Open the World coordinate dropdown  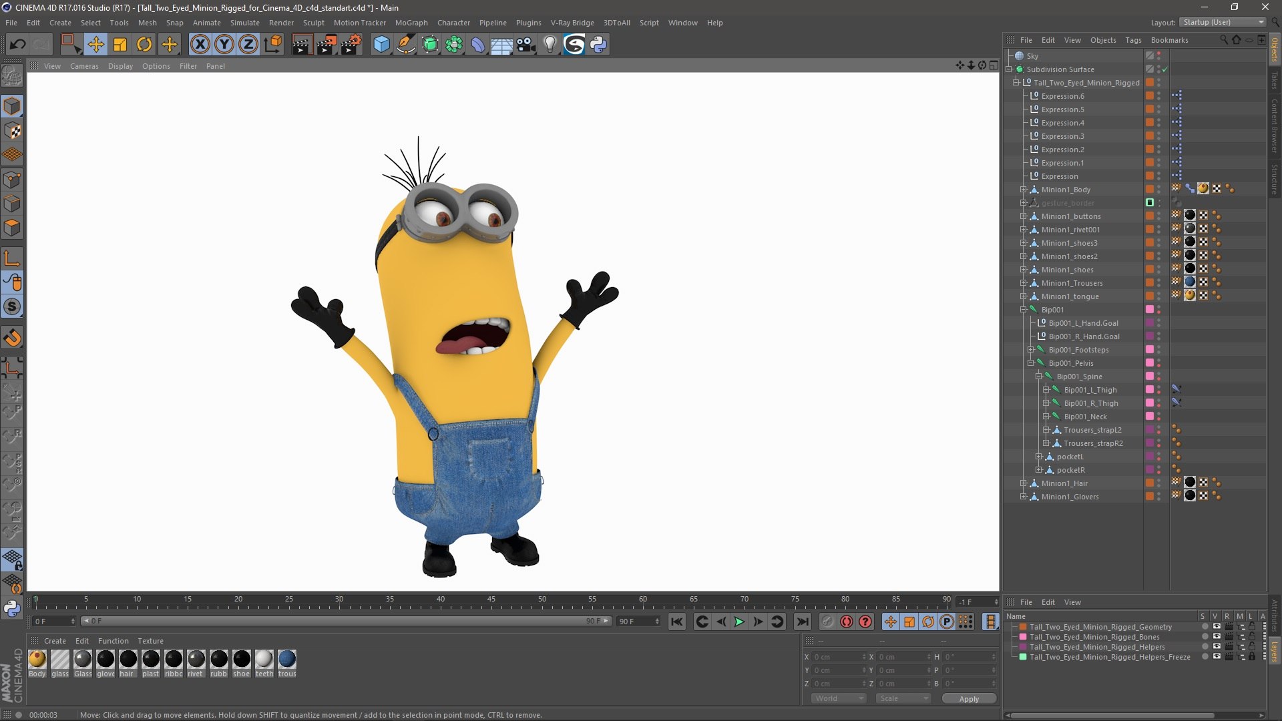pos(839,698)
